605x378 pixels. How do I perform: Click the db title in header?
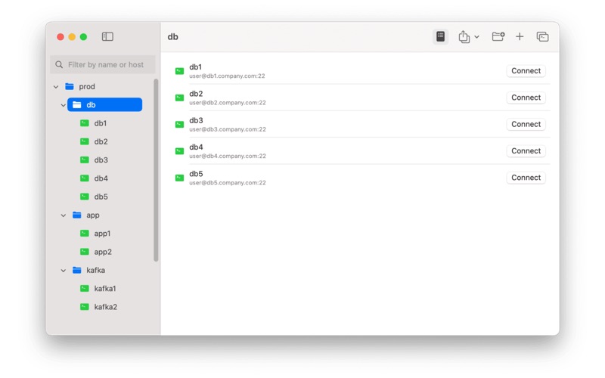[172, 36]
